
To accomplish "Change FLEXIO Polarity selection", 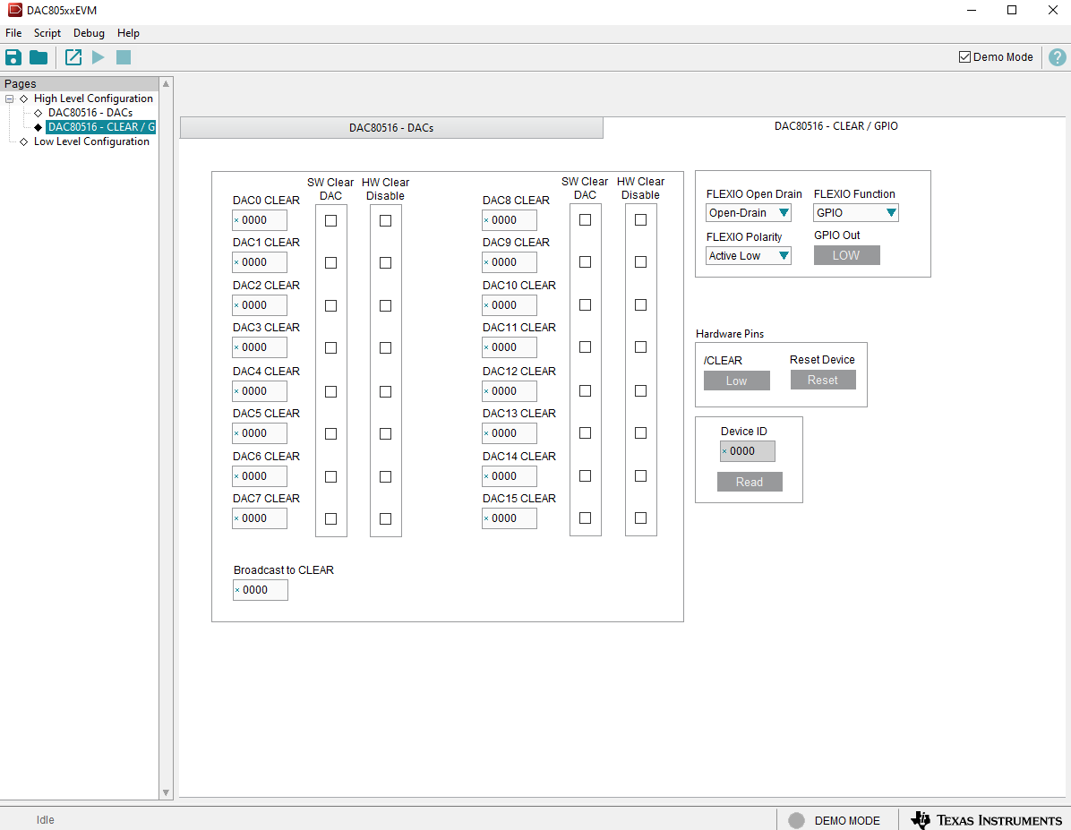I will (749, 255).
